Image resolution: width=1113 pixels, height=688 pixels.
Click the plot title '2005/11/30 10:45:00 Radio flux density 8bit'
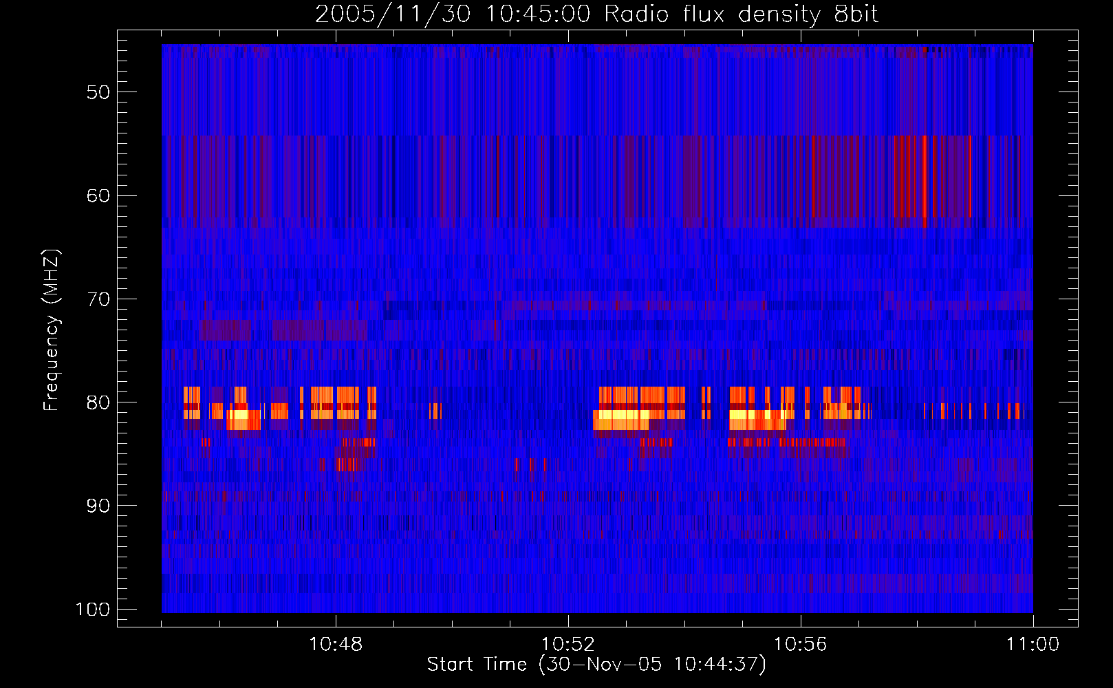(596, 14)
